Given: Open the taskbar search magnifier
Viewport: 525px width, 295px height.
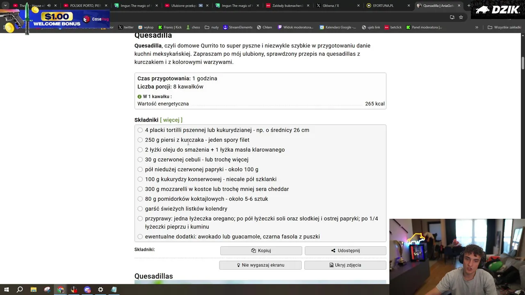Looking at the screenshot, I should 20,290.
